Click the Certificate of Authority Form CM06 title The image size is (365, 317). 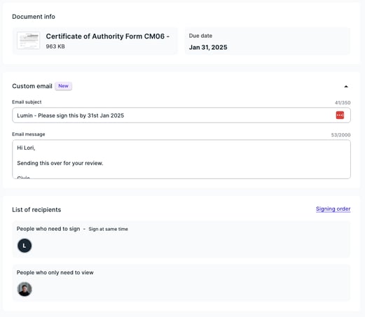107,36
